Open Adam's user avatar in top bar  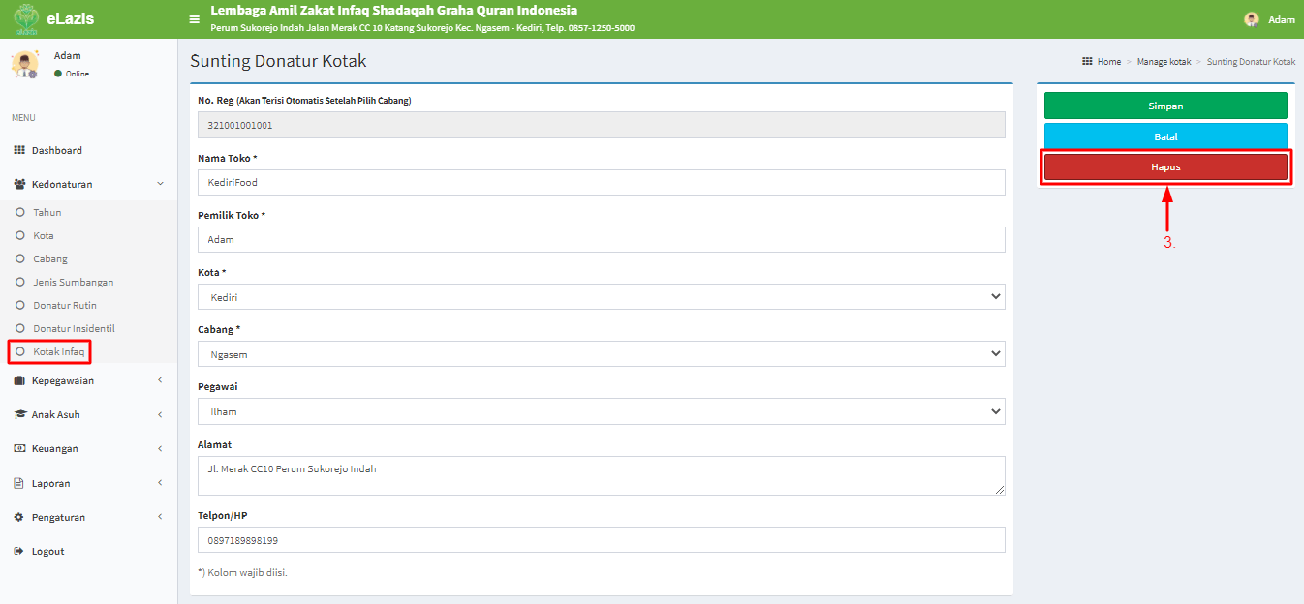tap(1252, 19)
